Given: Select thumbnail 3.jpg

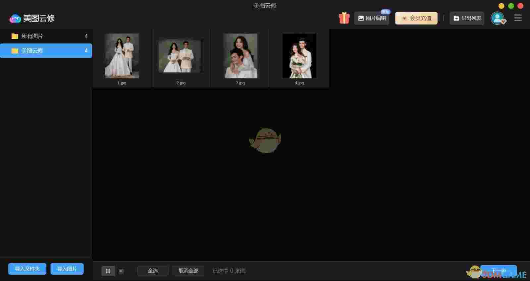Looking at the screenshot, I should point(240,56).
